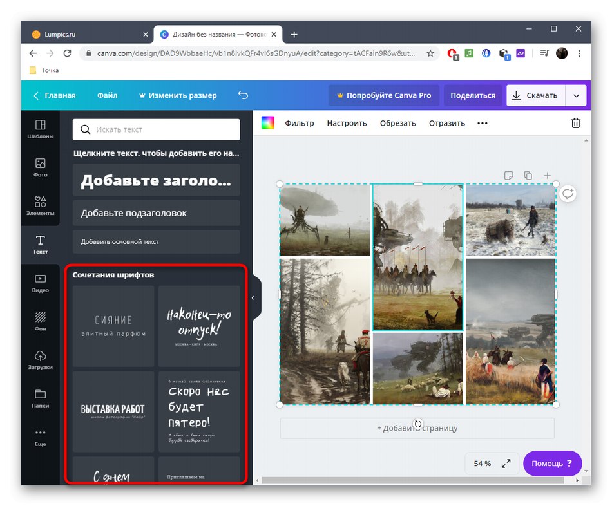612x506 pixels.
Task: Click Фильтр in image toolbar
Action: (x=300, y=124)
